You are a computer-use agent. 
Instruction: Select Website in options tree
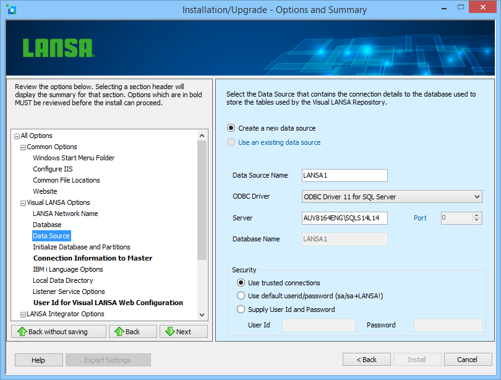45,191
